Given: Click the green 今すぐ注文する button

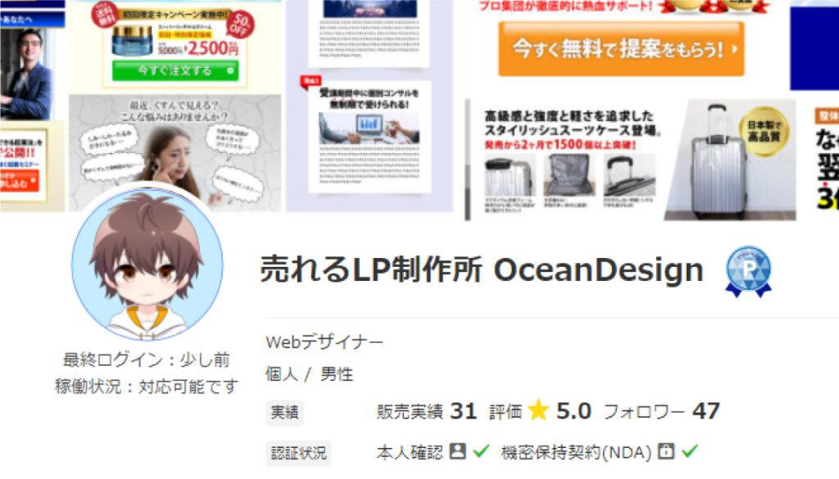Looking at the screenshot, I should click(x=175, y=70).
